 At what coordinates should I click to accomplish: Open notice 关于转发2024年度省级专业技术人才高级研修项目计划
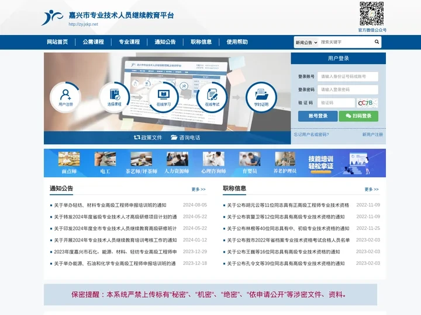point(115,217)
